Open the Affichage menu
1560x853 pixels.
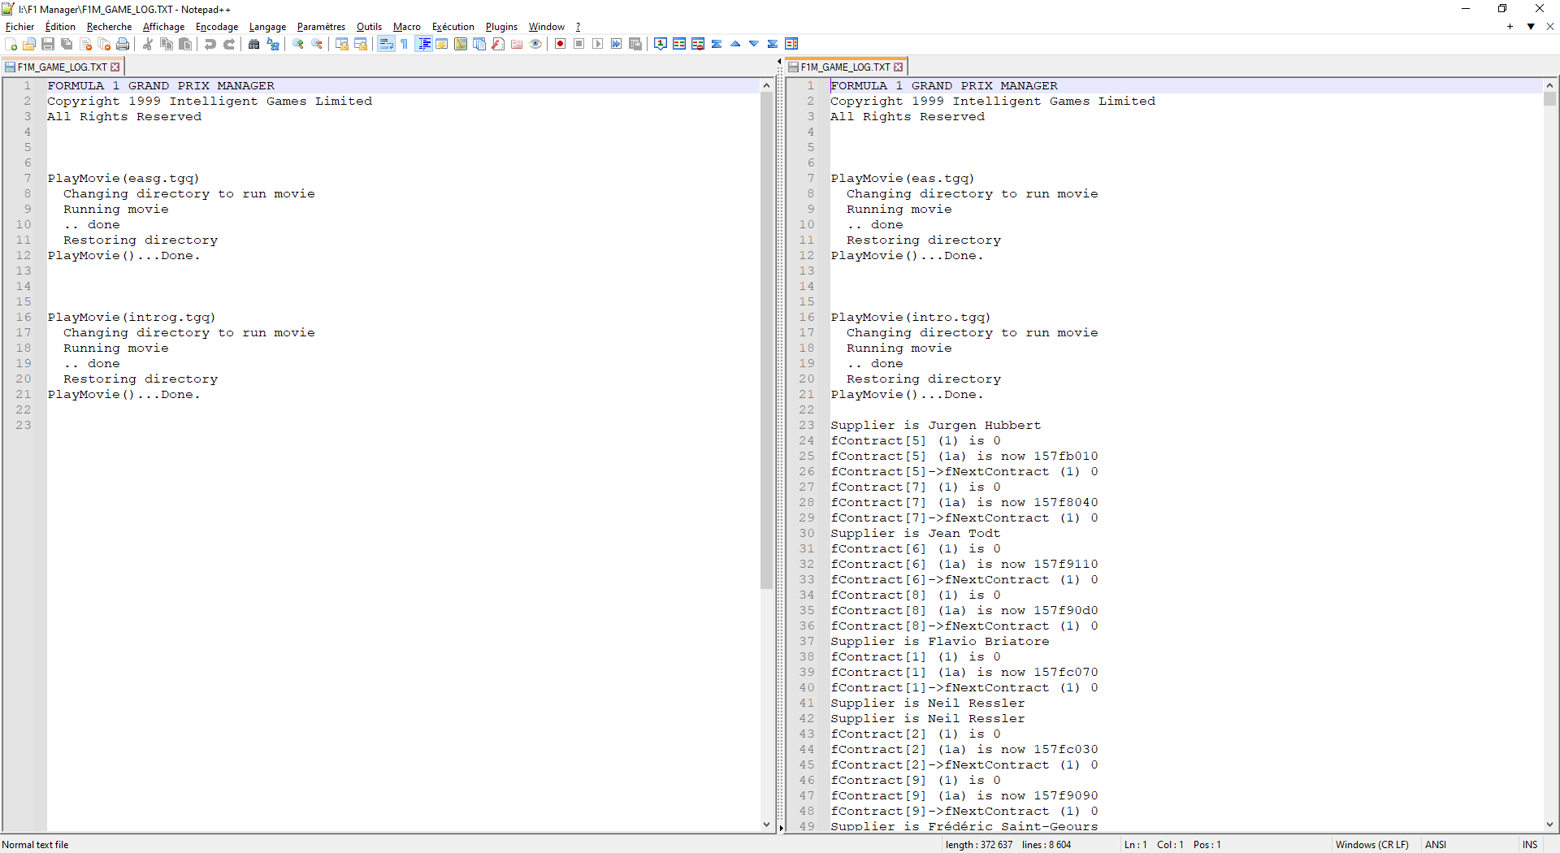point(163,27)
